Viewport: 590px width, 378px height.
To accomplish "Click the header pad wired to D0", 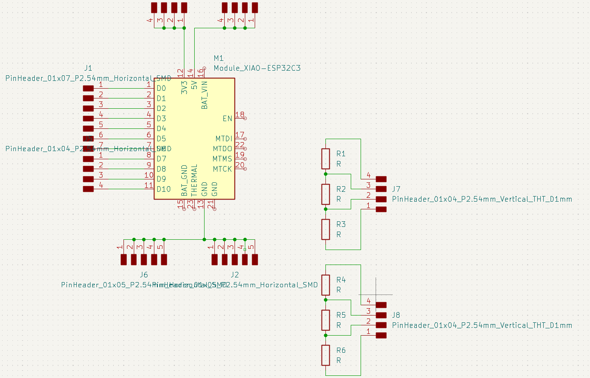I will pos(88,88).
